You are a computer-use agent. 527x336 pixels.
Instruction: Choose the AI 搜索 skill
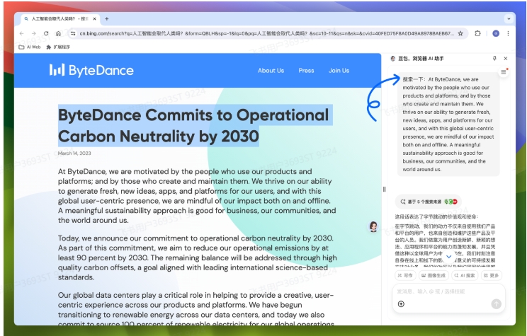[465, 275]
